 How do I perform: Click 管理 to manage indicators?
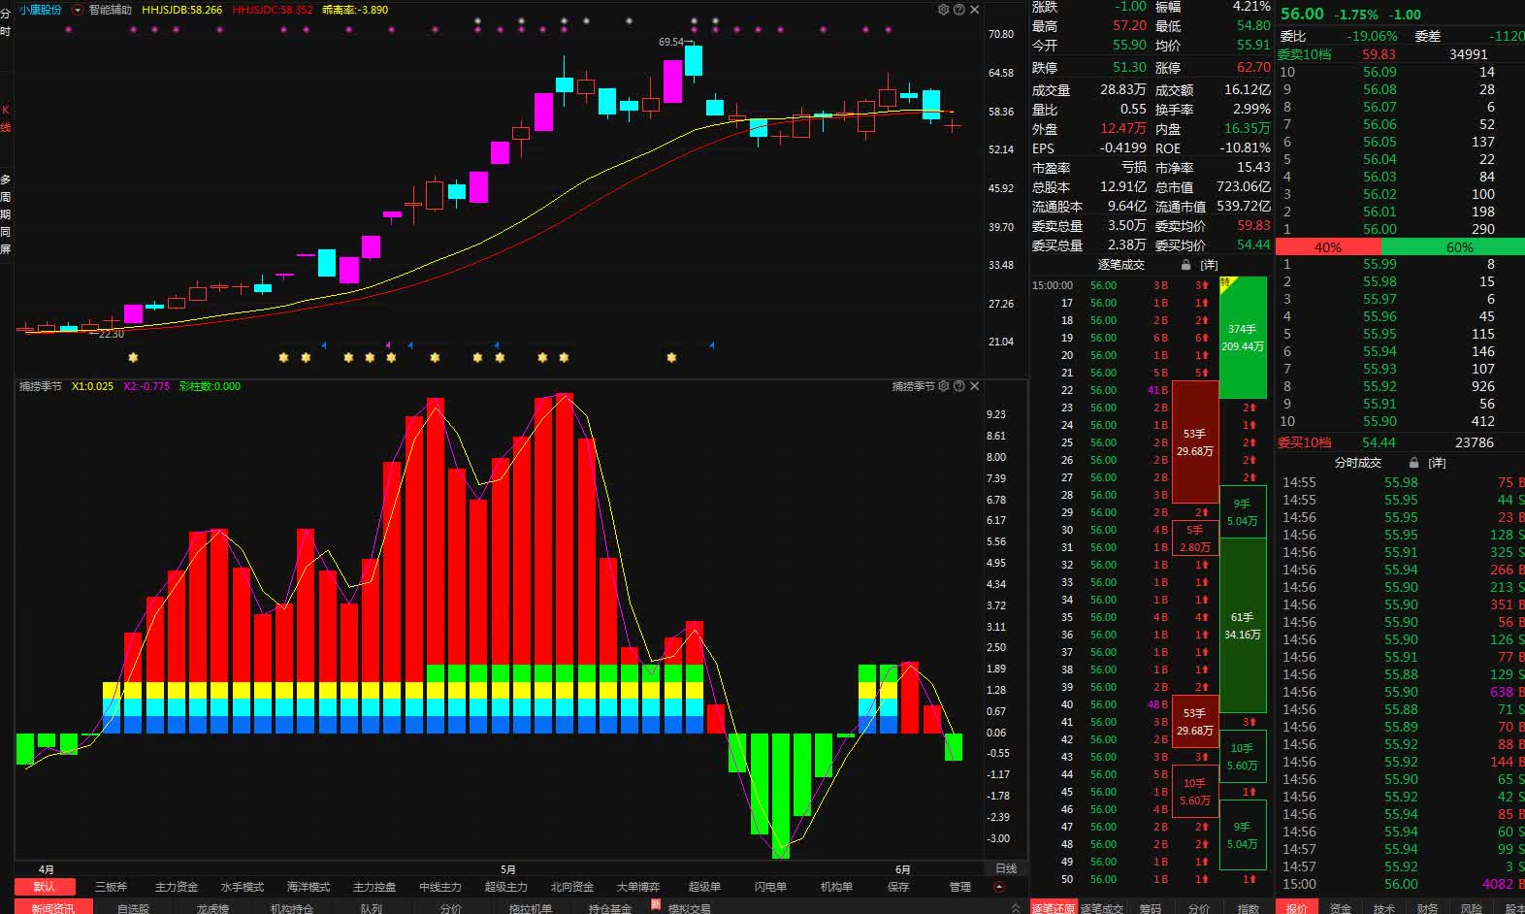point(960,887)
